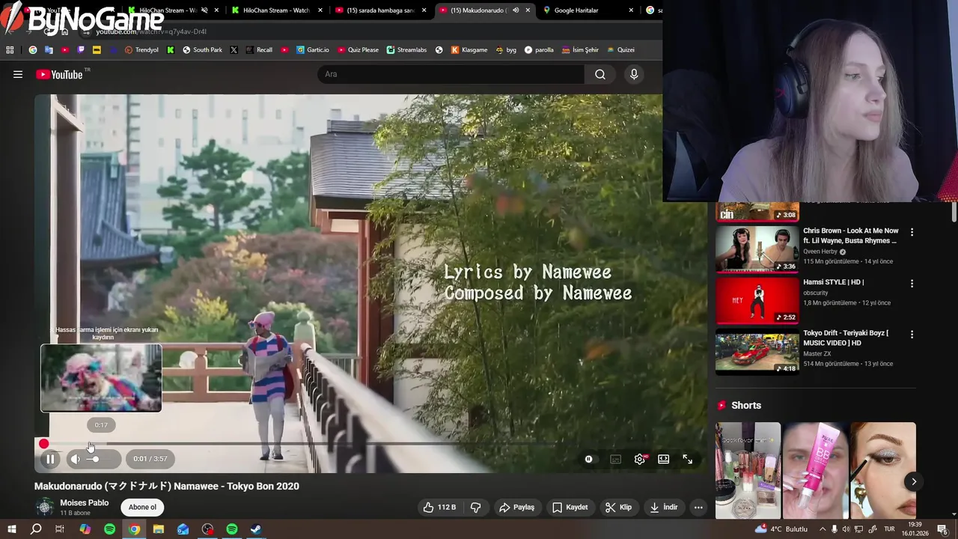The image size is (958, 539).
Task: Open Tokyo Drift Teriyaki Boyz video title
Action: click(x=846, y=338)
